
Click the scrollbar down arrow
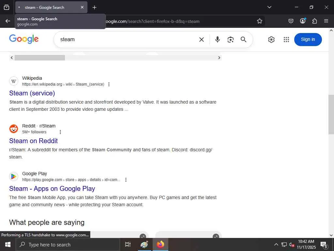pos(331,235)
